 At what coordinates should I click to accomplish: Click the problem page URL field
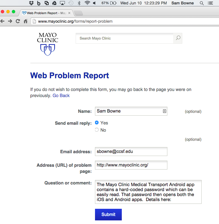(x=131, y=165)
